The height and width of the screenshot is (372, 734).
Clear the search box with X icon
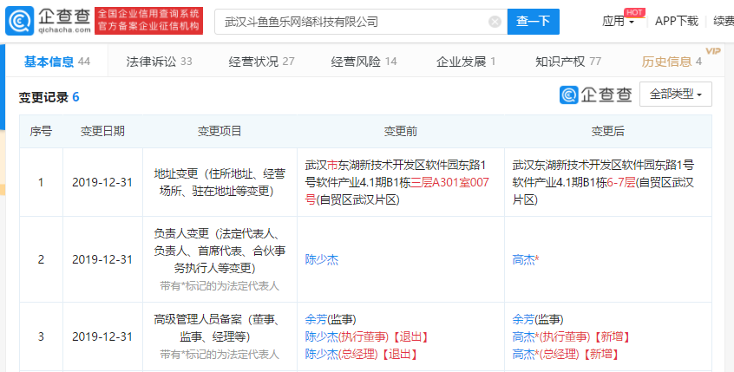pos(495,22)
